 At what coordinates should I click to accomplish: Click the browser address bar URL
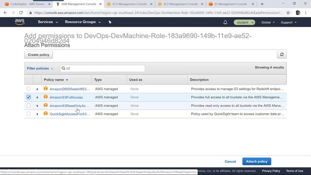pos(158,13)
